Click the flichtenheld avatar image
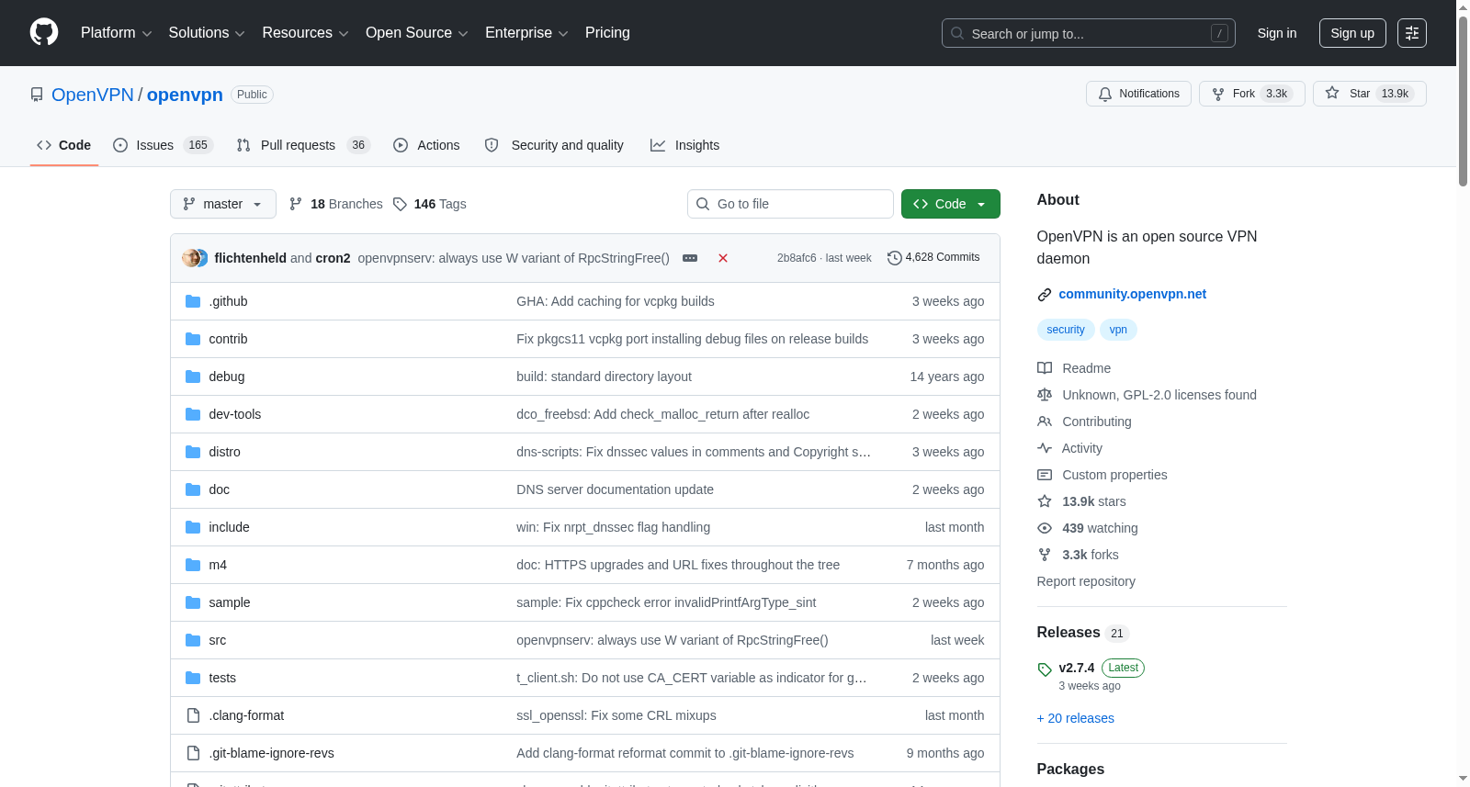1470x787 pixels. pyautogui.click(x=191, y=258)
